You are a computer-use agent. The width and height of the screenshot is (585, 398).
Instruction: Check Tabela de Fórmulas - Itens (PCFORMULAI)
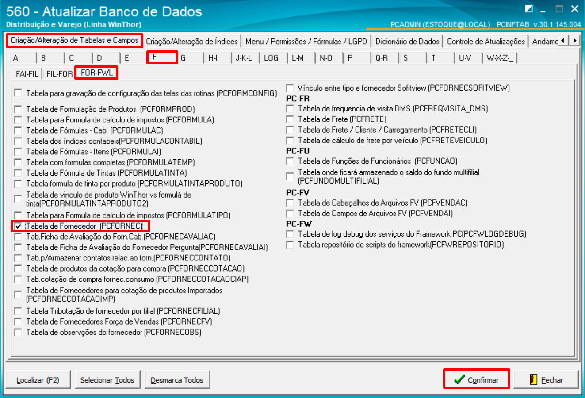tap(18, 152)
